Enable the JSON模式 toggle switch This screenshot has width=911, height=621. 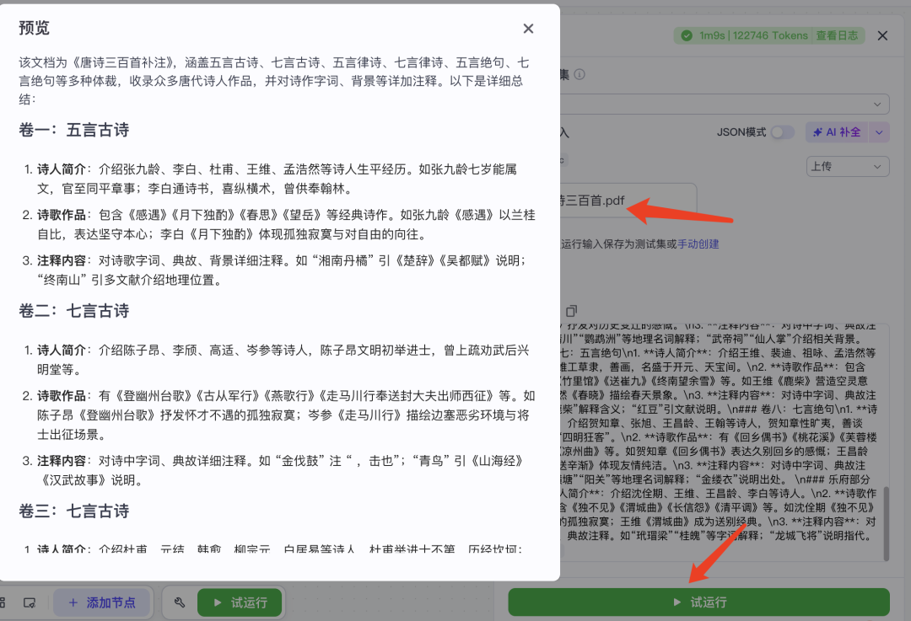[x=784, y=132]
